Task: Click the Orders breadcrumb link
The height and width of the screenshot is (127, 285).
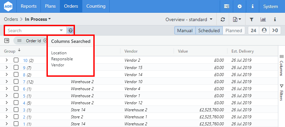Action: [11, 19]
